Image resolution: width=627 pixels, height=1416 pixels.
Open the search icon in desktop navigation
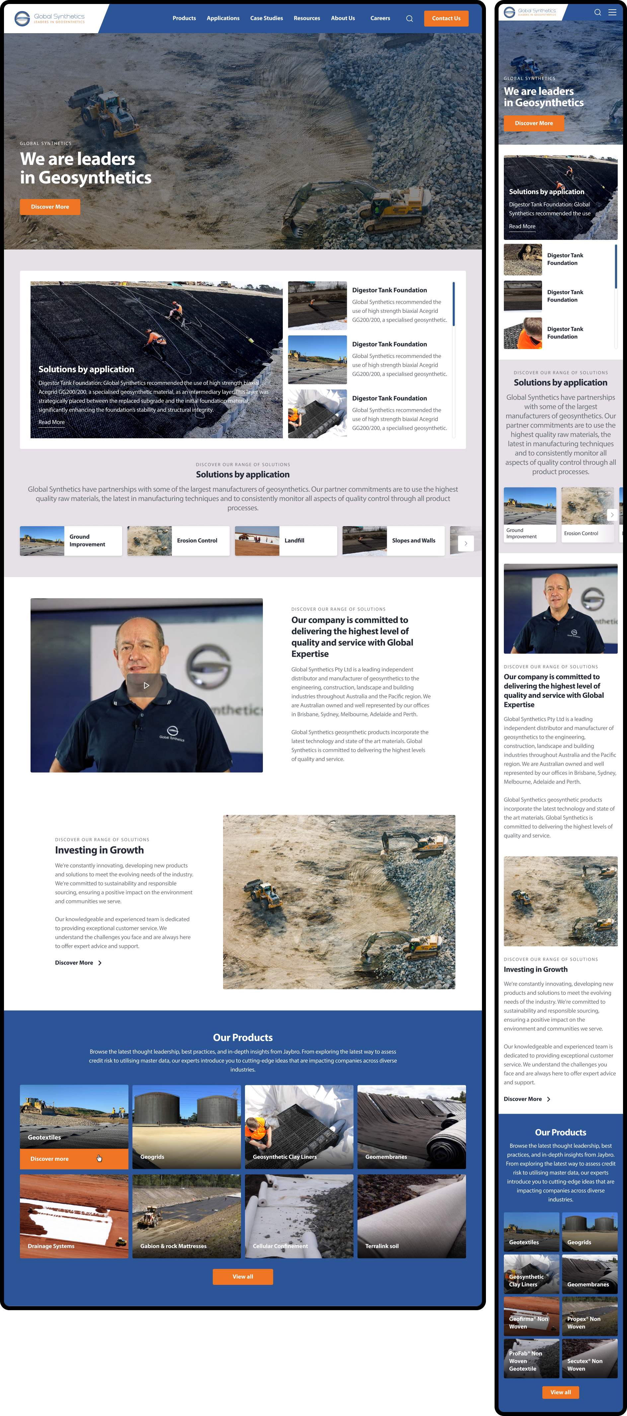409,19
